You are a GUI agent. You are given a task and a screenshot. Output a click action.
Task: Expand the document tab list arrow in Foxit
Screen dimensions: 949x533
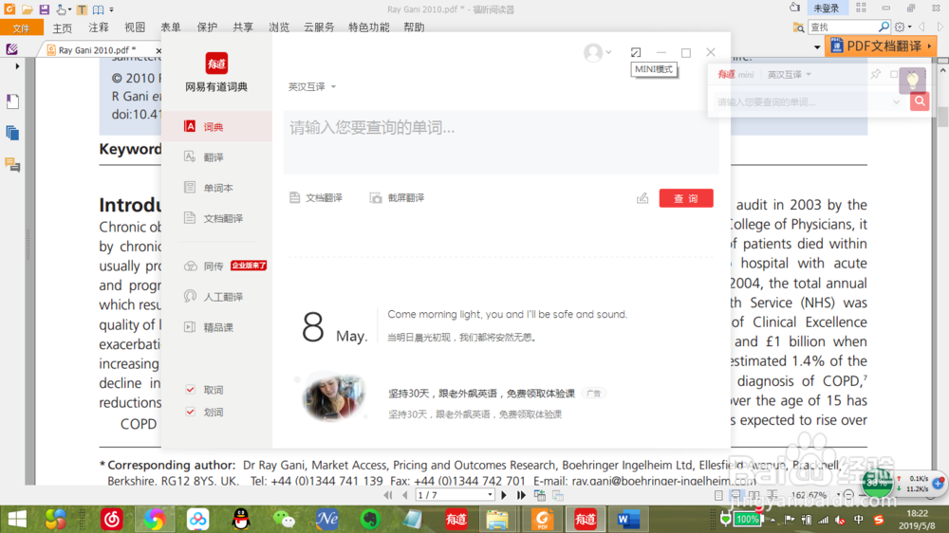817,47
